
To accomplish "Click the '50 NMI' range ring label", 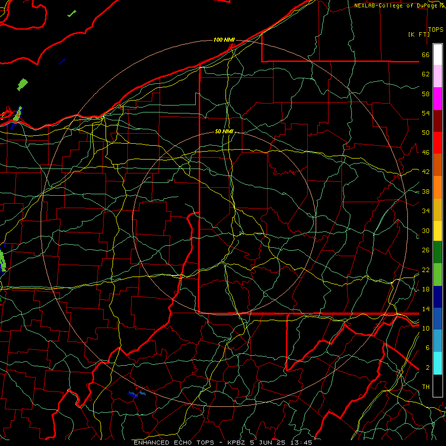I will coord(224,131).
